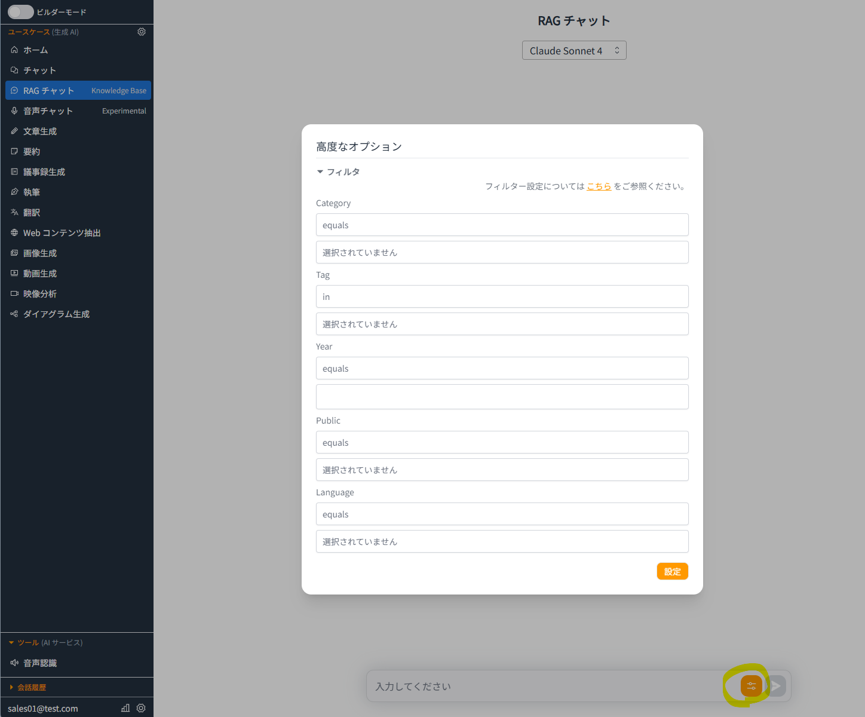
Task: Click the チャット speech bubble icon
Action: coord(14,71)
